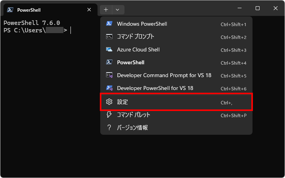Click the PowerShell profile icon in menu
Screen dimensions: 285x178
click(x=109, y=62)
